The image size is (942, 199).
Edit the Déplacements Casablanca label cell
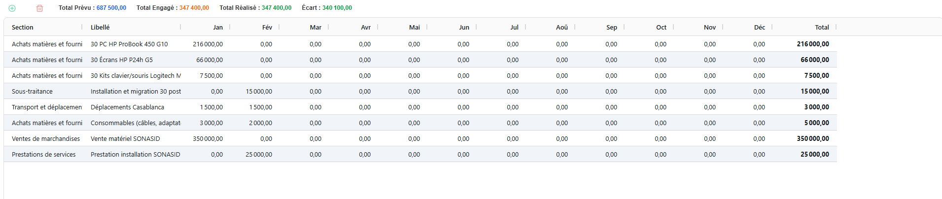click(127, 107)
